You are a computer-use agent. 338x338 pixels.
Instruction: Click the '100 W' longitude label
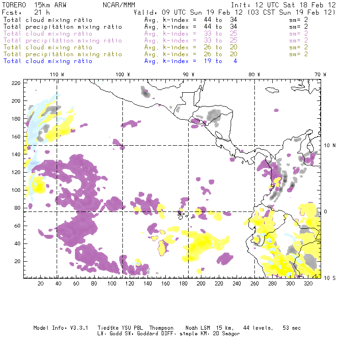tap(123, 74)
